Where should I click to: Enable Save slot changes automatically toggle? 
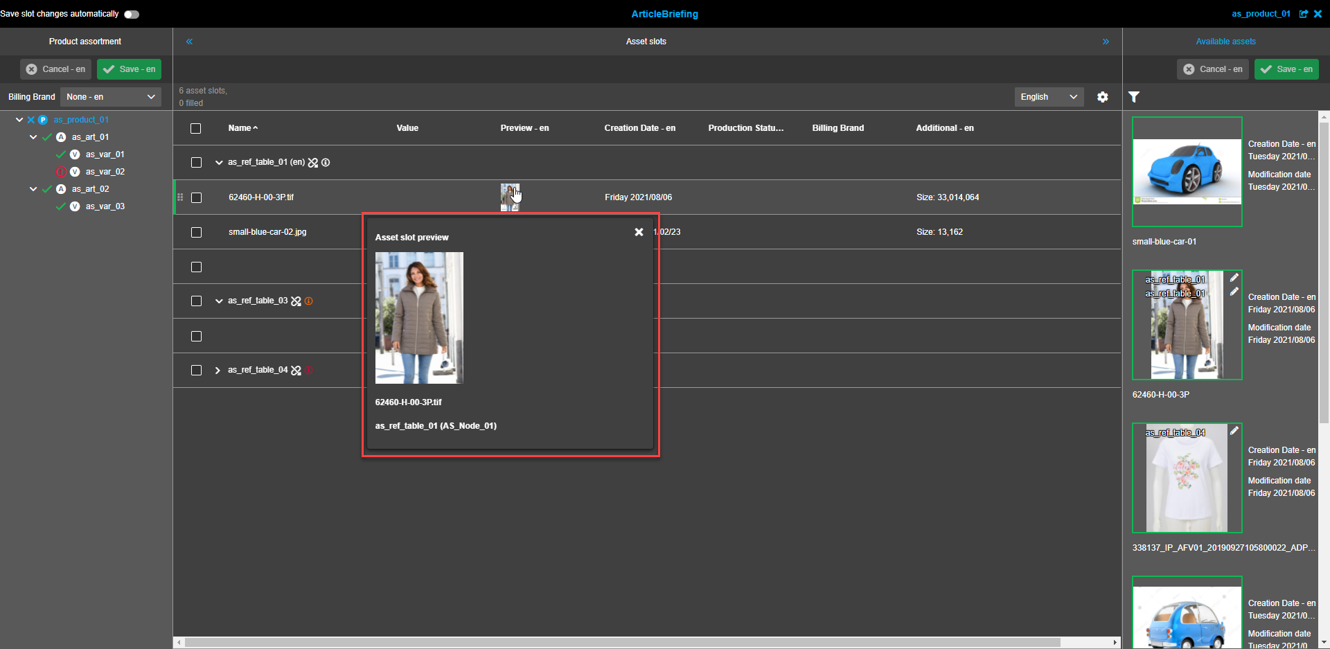click(131, 13)
